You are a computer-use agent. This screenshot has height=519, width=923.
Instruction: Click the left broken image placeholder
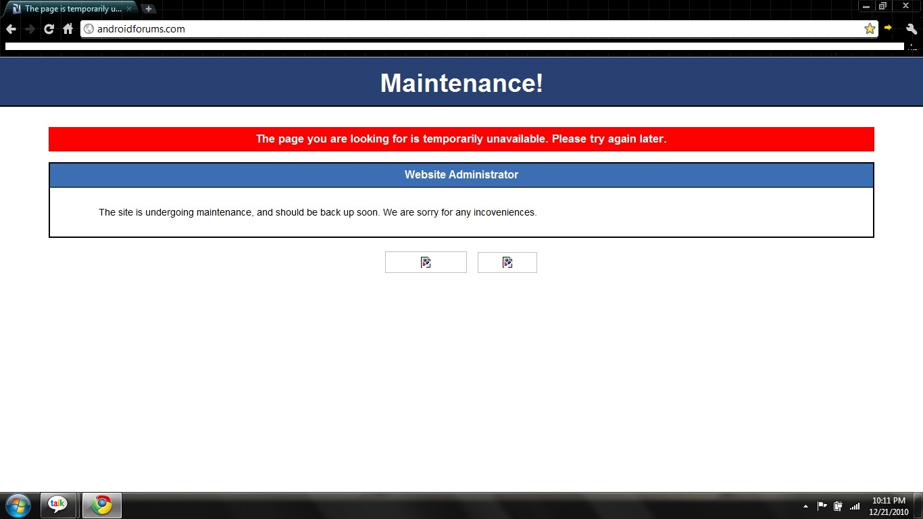(x=426, y=262)
